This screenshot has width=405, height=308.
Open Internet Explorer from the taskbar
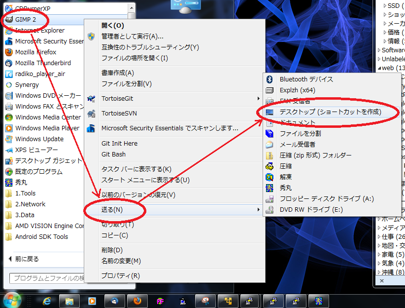[x=47, y=301]
